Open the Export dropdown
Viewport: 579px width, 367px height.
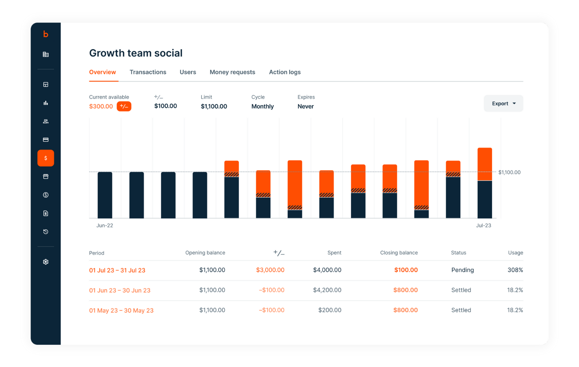click(503, 103)
